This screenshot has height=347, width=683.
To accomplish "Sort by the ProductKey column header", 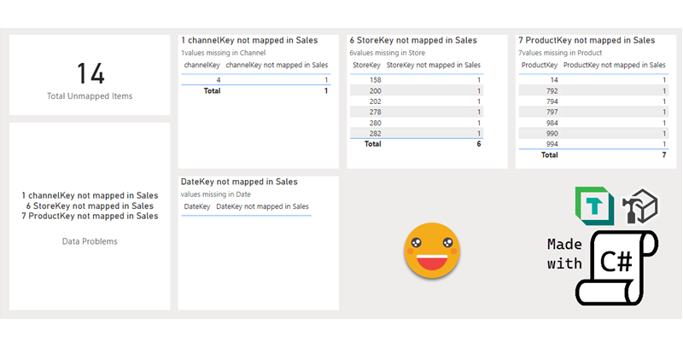I will tap(540, 65).
